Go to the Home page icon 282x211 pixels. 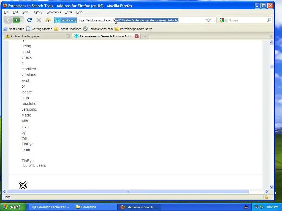point(48,20)
